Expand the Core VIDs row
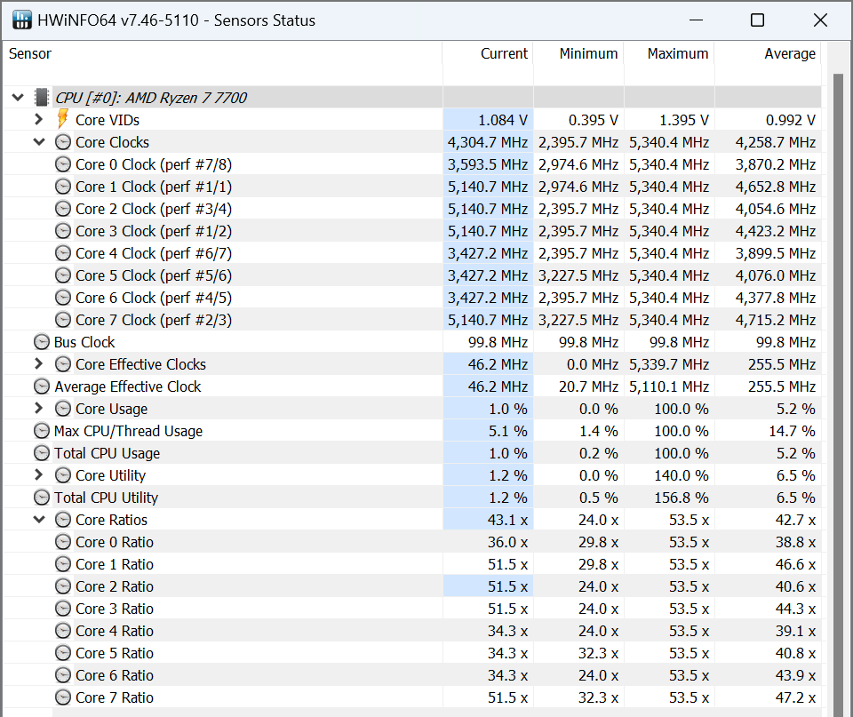The height and width of the screenshot is (717, 853). pos(38,119)
